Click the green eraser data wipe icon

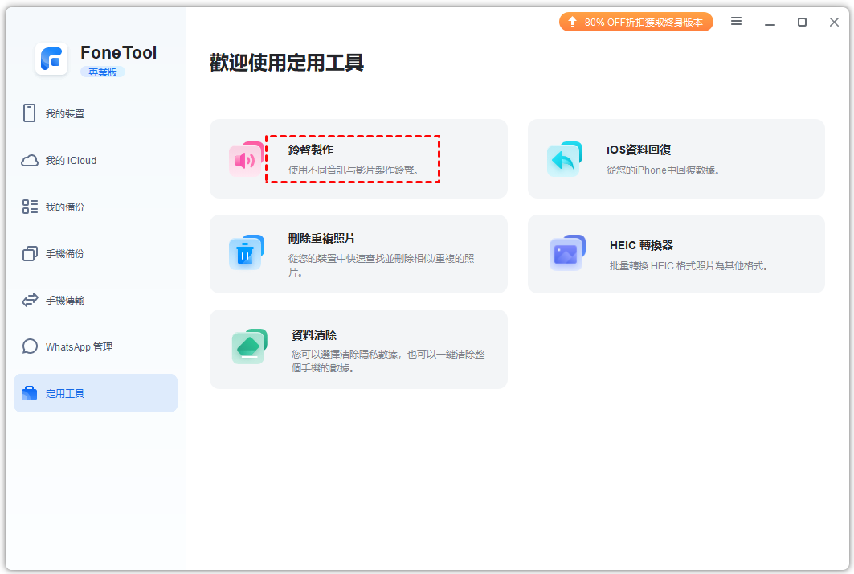pyautogui.click(x=248, y=347)
